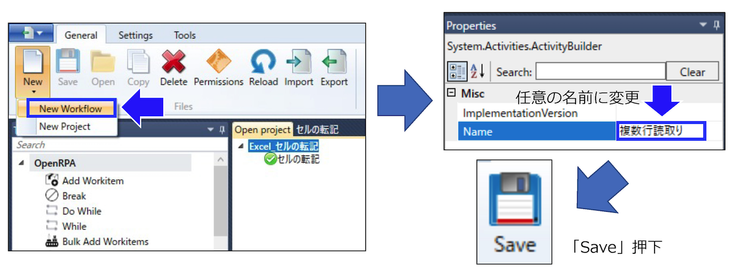Click the Bulk Add Workitems icon
This screenshot has width=736, height=275.
pos(52,242)
